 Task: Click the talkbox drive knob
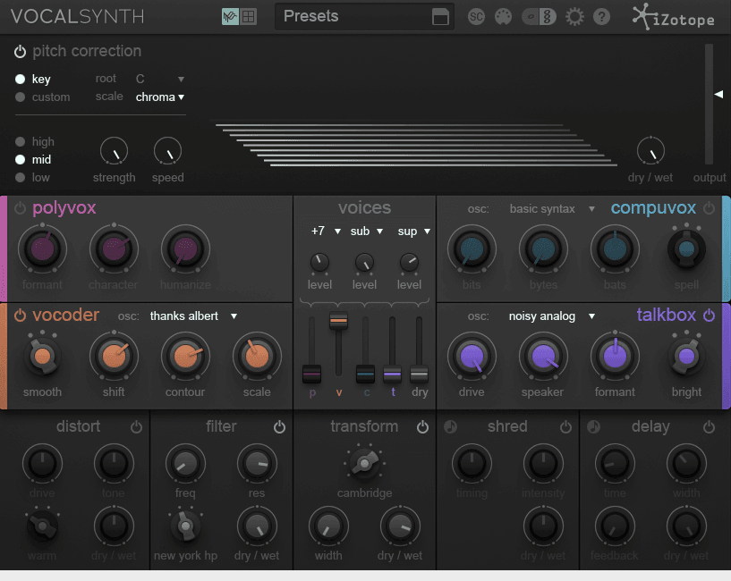[x=472, y=356]
